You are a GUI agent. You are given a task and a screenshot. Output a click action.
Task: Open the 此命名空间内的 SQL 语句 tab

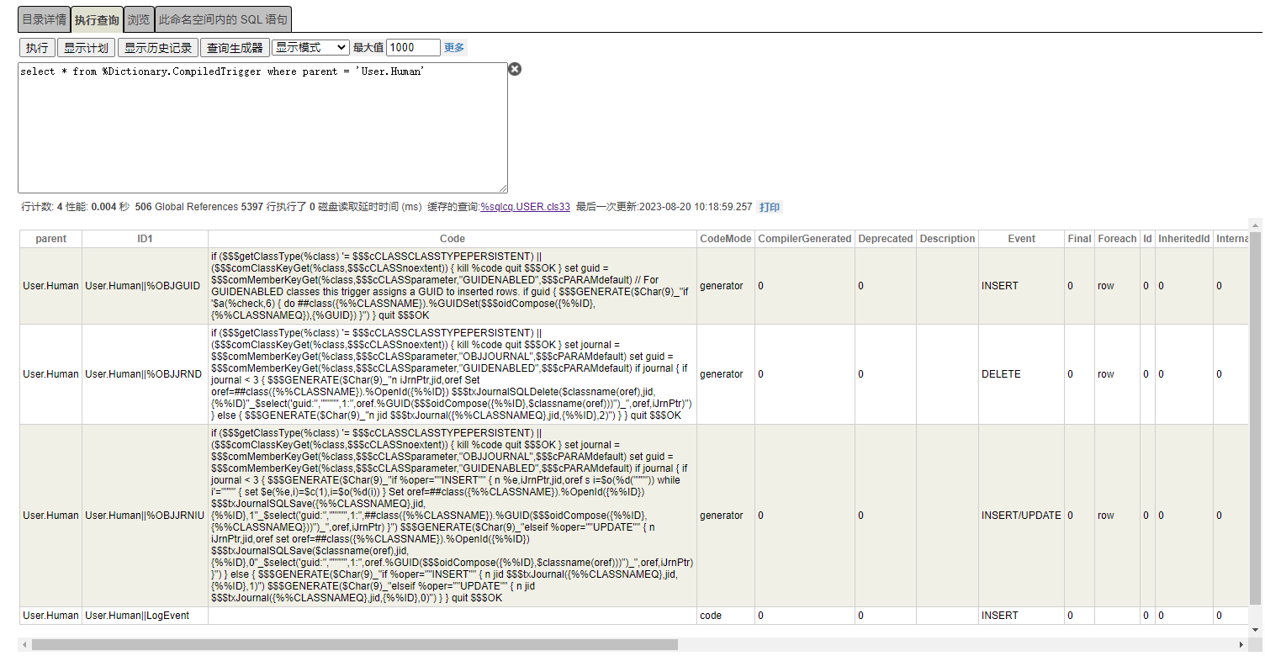tap(224, 19)
